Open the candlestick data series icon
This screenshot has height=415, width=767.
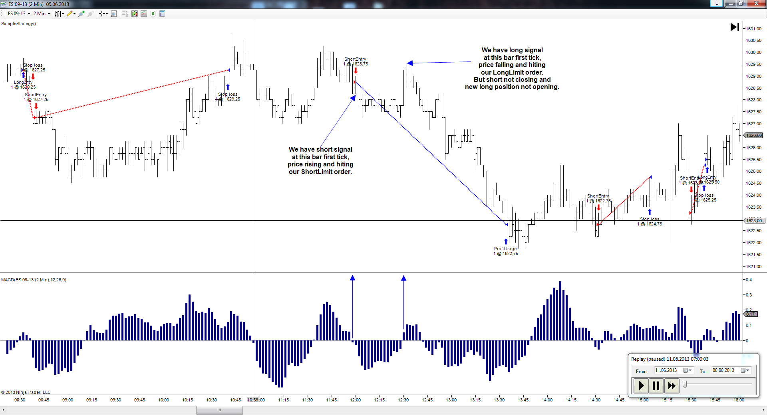pyautogui.click(x=135, y=14)
